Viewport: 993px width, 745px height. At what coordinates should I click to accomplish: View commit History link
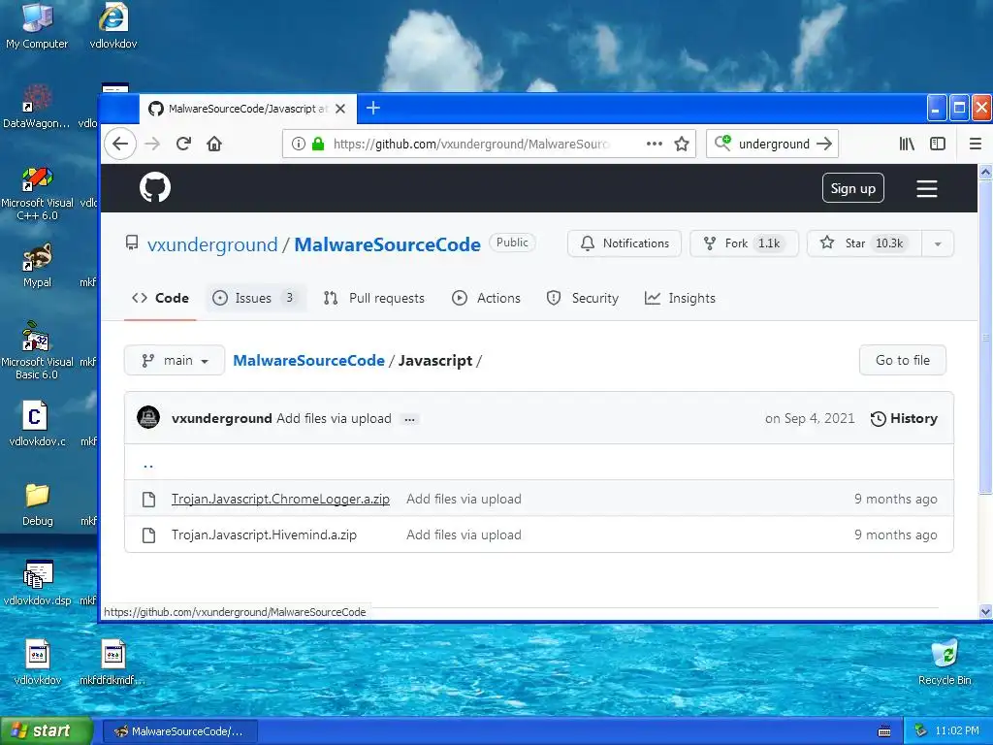(x=904, y=418)
